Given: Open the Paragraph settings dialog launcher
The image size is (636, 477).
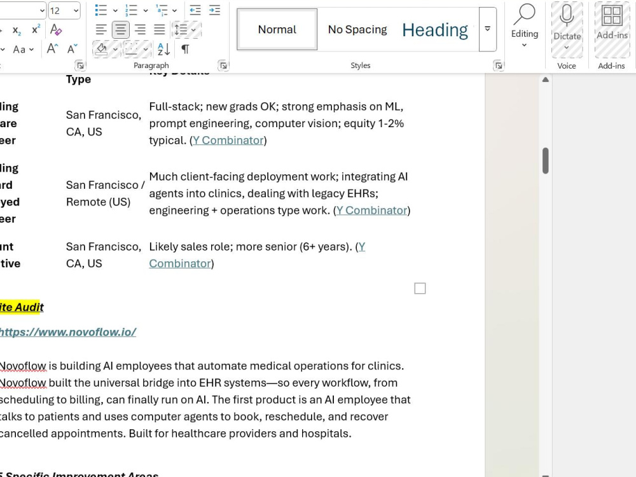Looking at the screenshot, I should 223,66.
